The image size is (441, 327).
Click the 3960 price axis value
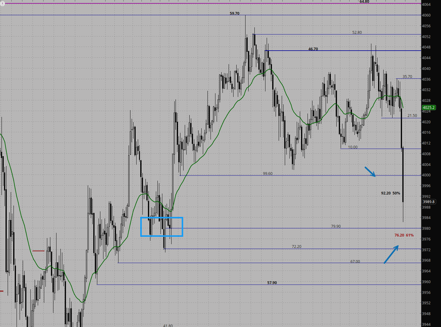(427, 282)
